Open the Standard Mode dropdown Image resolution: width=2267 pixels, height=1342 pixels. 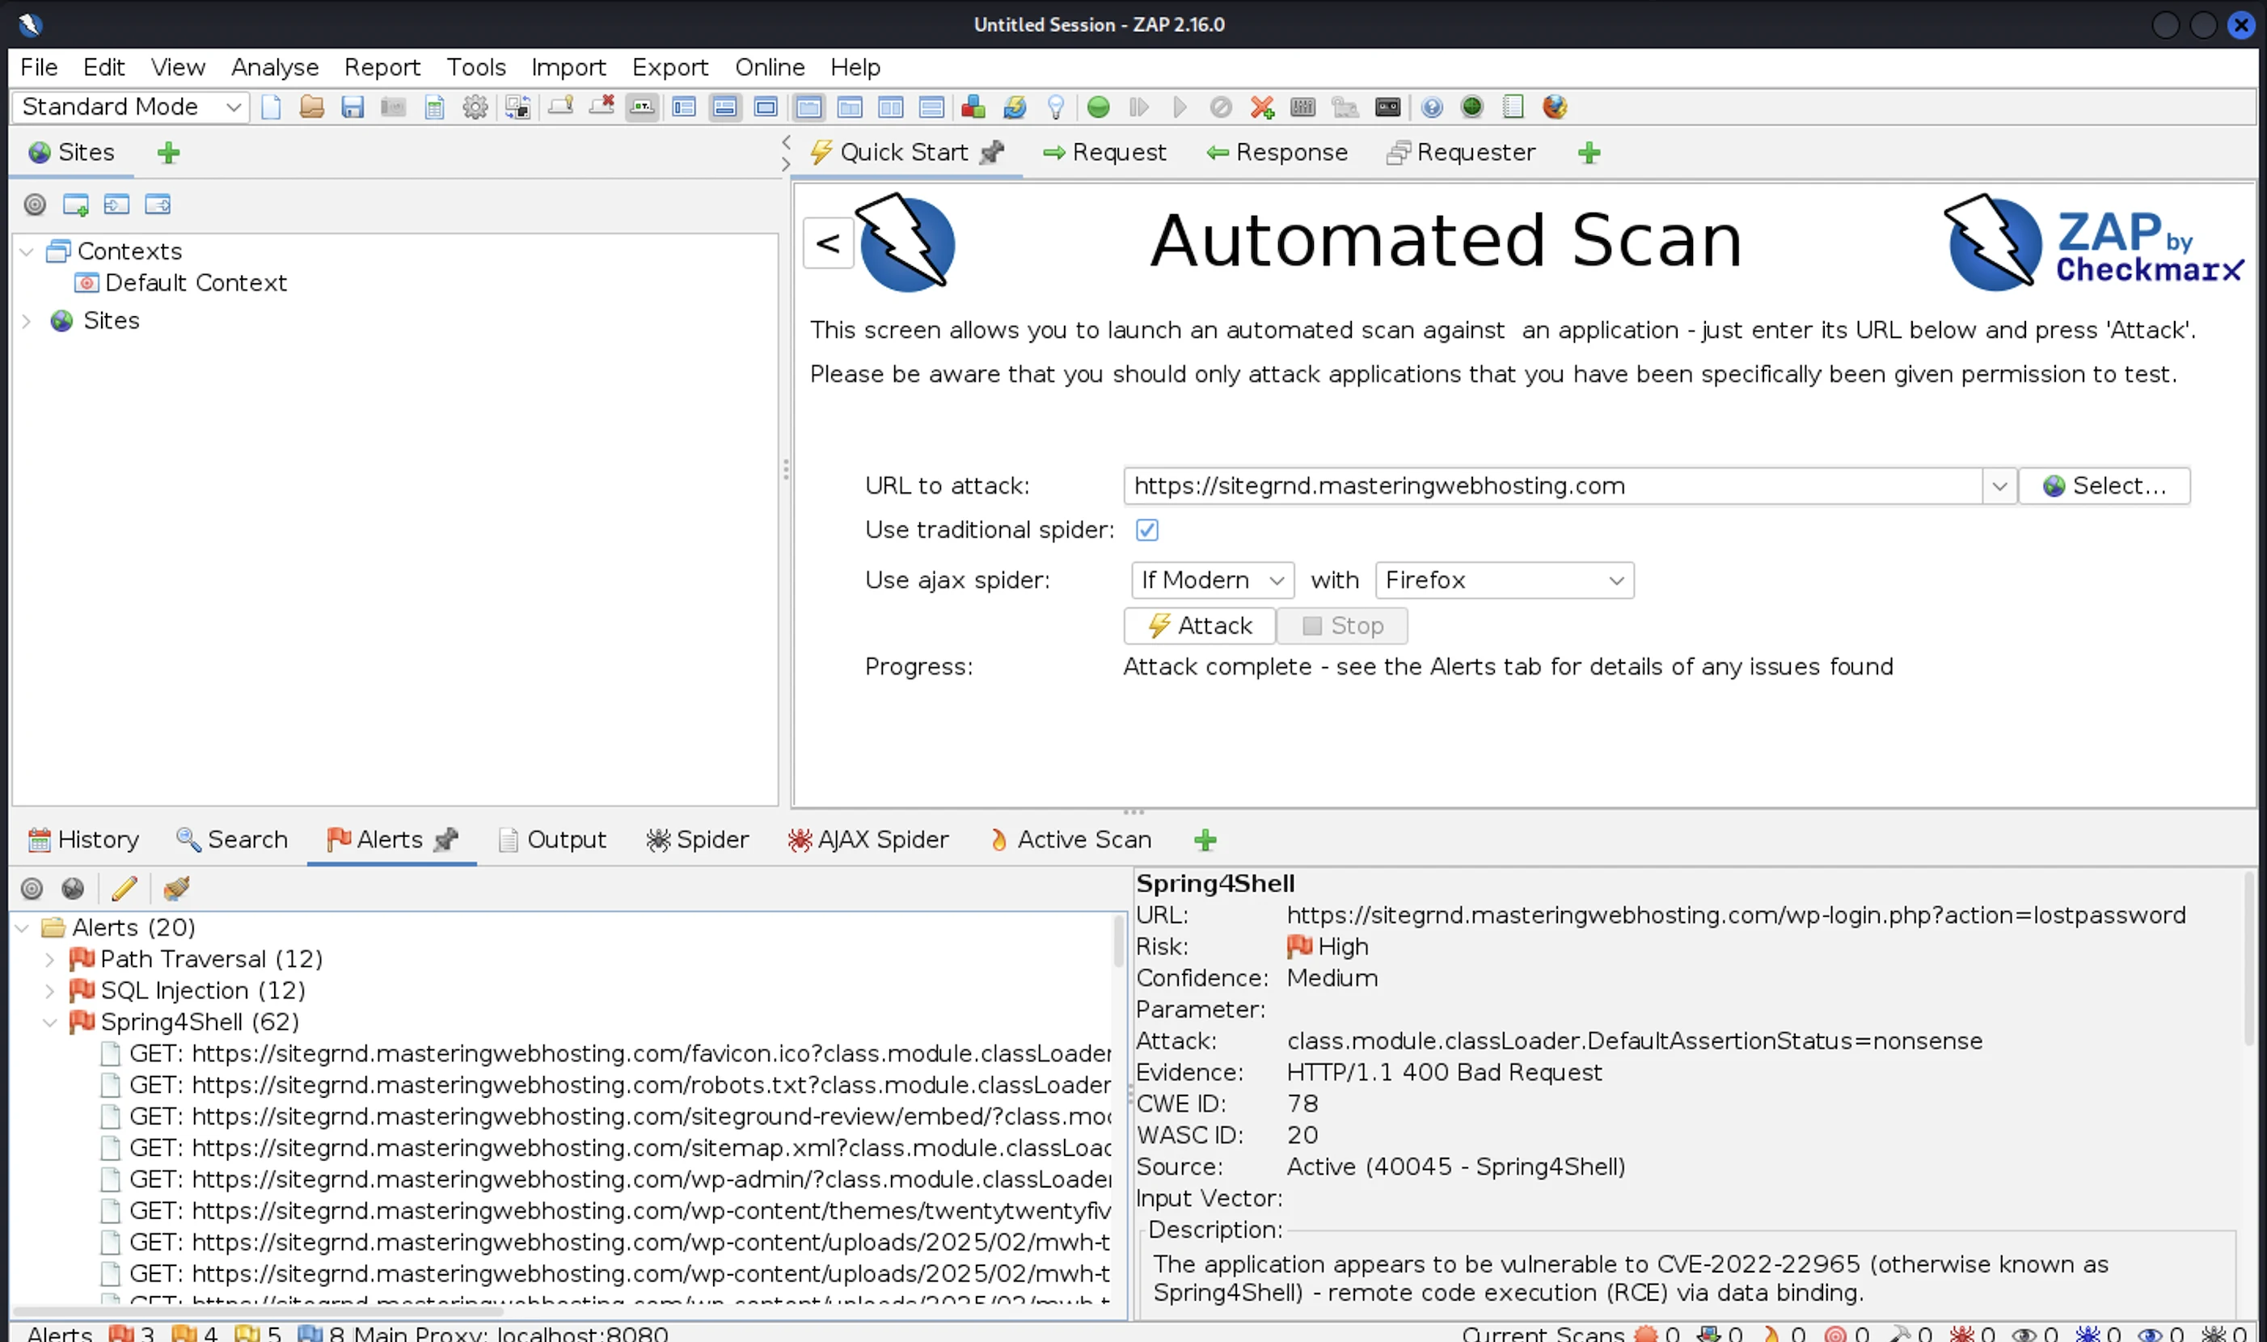coord(131,108)
